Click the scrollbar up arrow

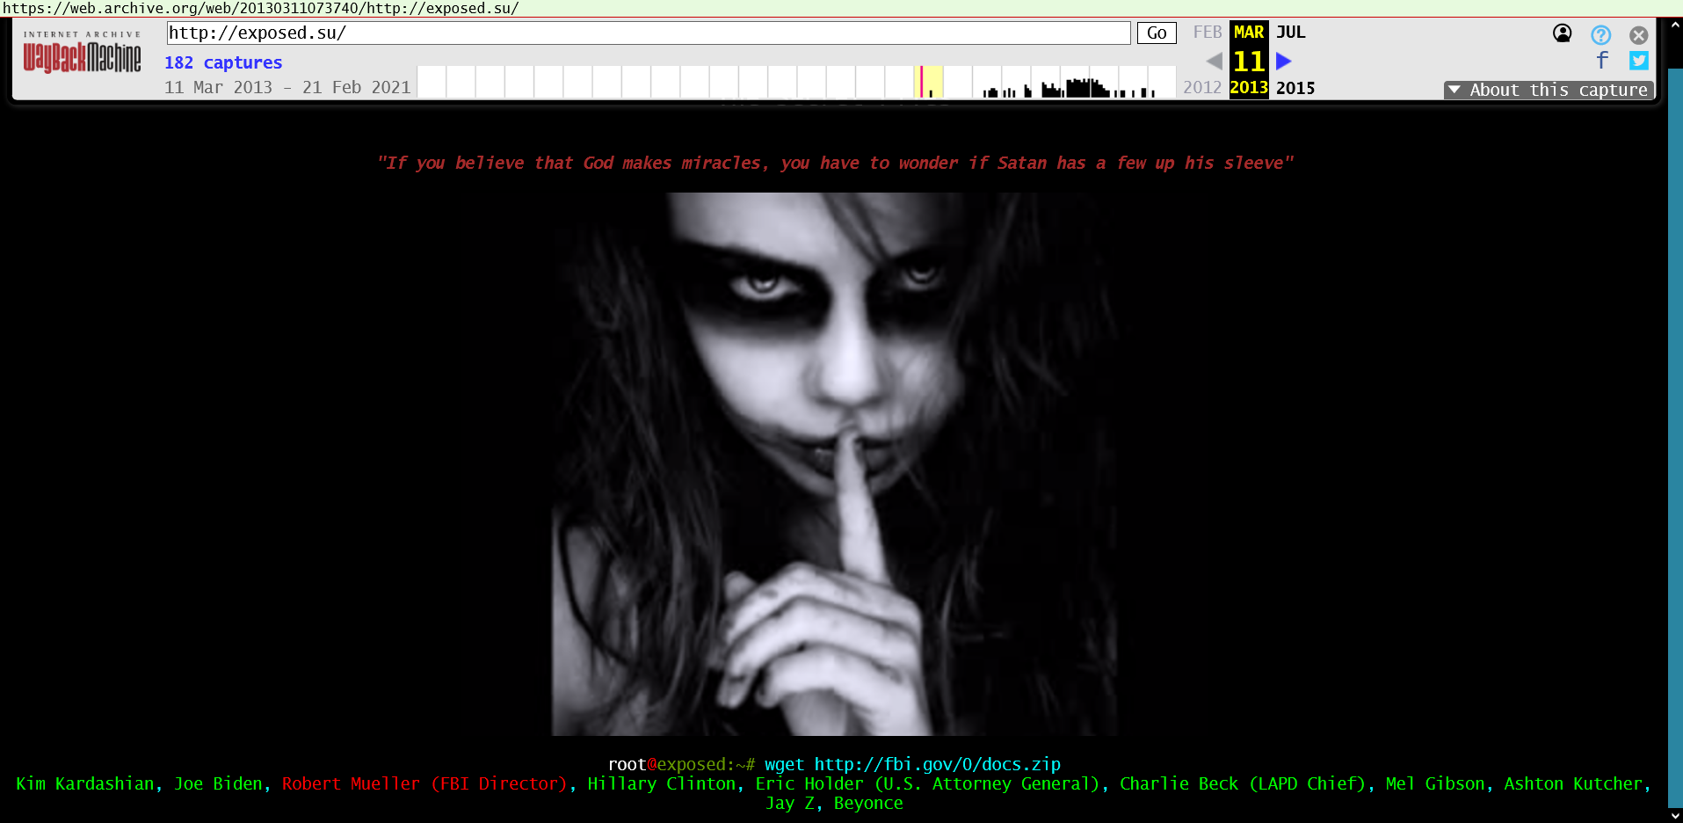point(1675,25)
